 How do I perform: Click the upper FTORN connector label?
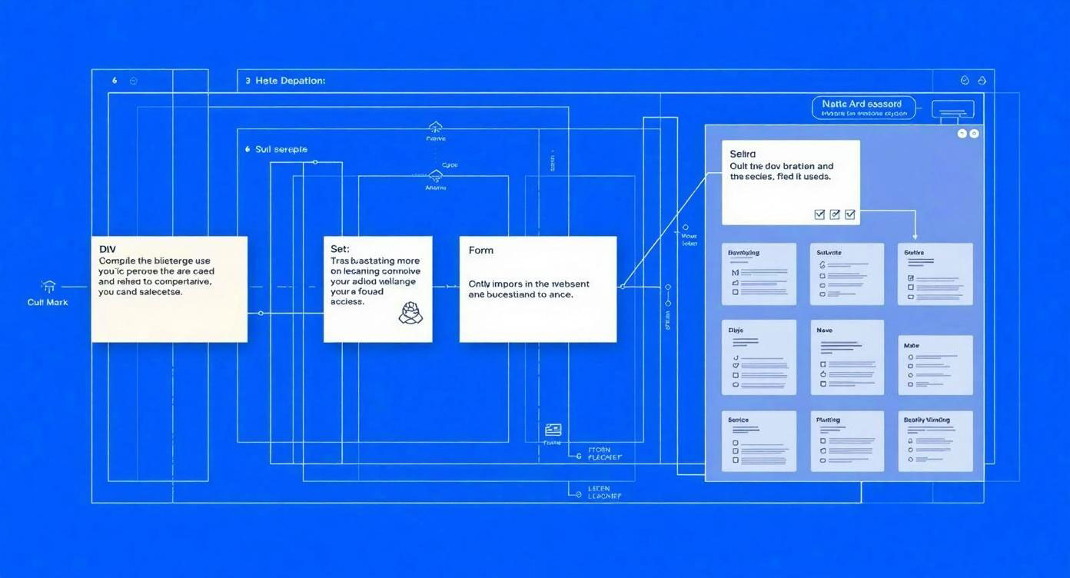click(x=604, y=453)
